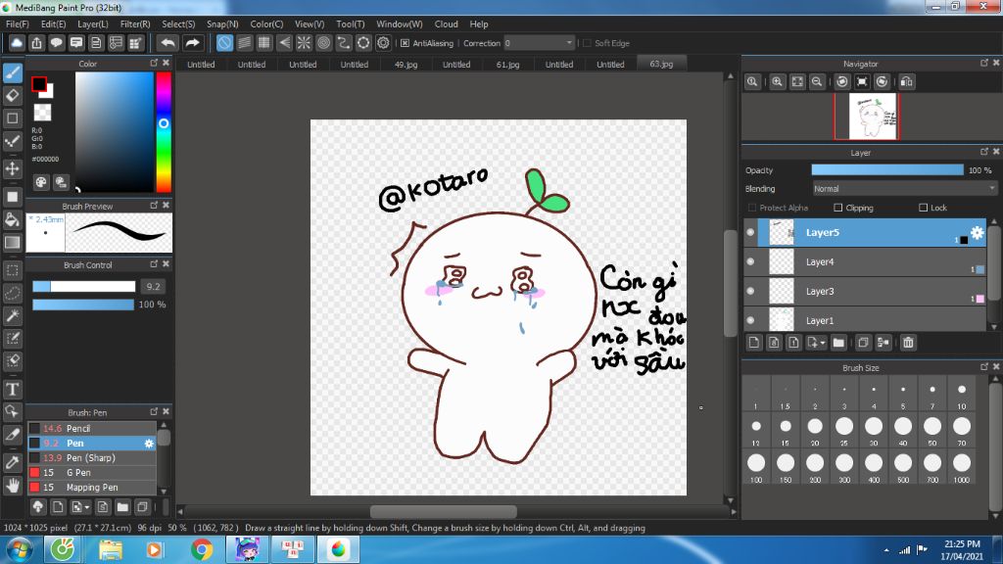
Task: Click the Redo arrow in toolbar
Action: click(192, 43)
